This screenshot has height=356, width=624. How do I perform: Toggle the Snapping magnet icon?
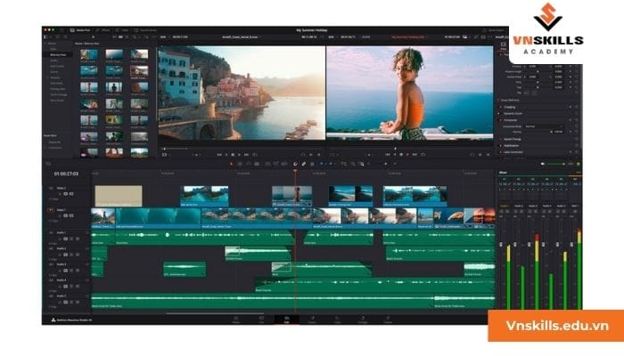[295, 164]
